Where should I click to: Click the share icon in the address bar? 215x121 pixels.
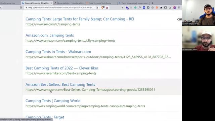(x=97, y=8)
